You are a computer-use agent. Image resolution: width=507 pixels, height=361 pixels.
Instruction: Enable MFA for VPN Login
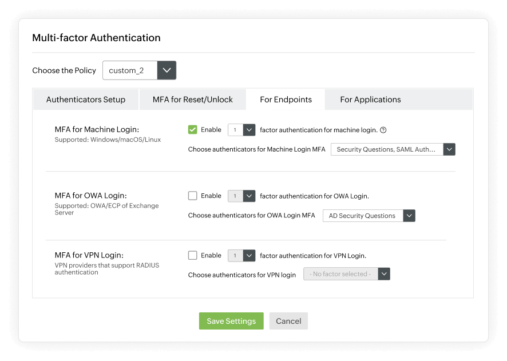(193, 255)
